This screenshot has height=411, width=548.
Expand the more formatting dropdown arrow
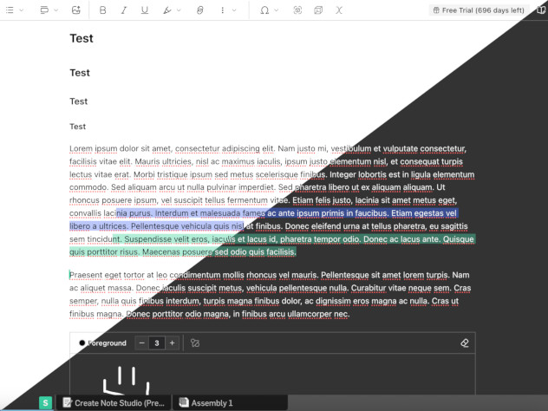234,10
